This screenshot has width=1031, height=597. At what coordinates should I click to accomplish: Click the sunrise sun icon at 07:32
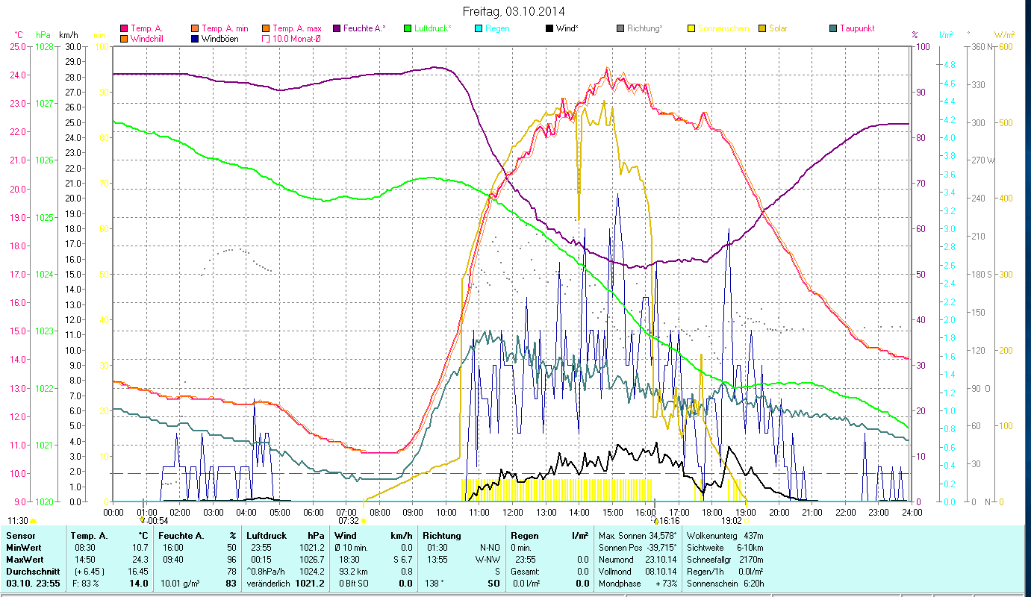pos(364,521)
